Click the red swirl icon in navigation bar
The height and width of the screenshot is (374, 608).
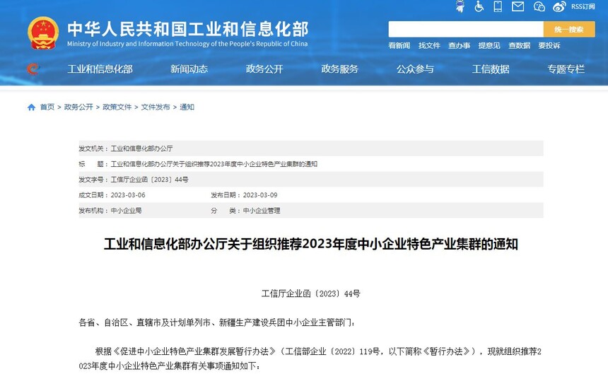click(33, 69)
